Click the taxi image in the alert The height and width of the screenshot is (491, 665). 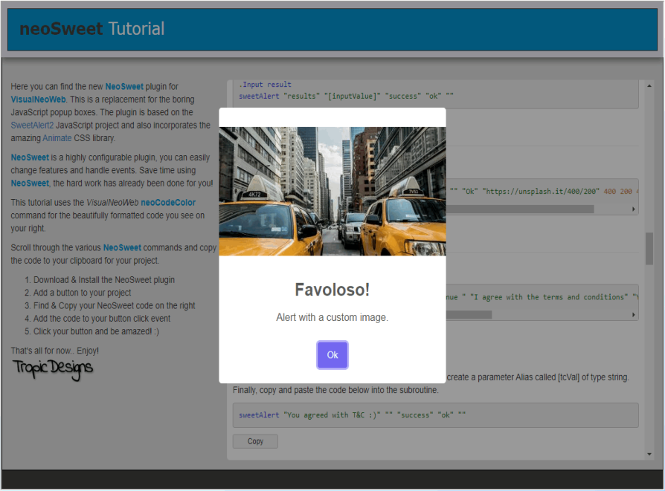click(x=332, y=192)
